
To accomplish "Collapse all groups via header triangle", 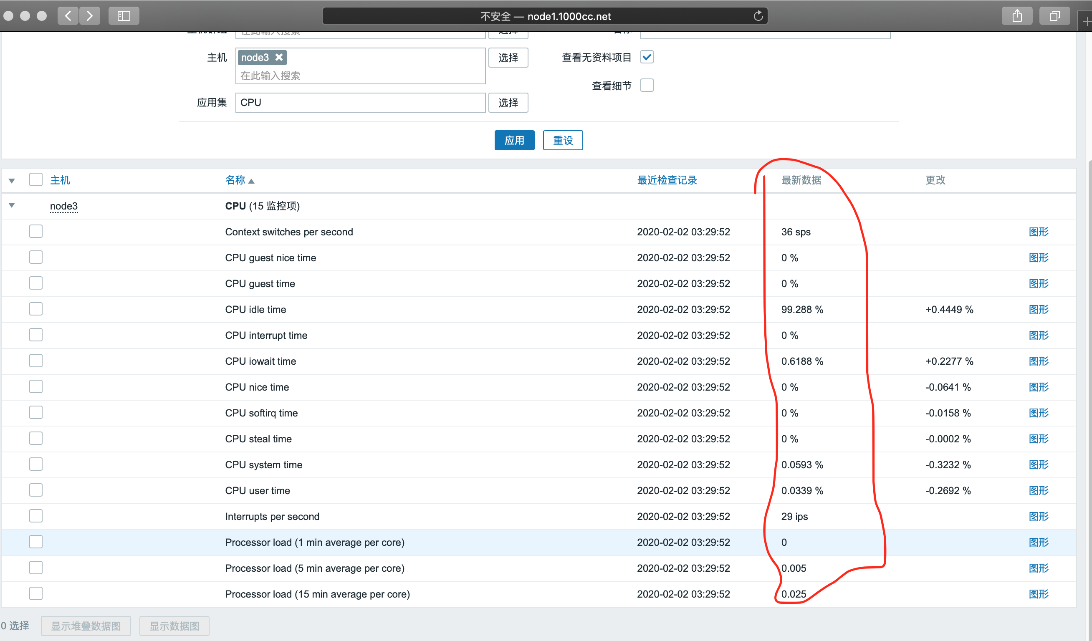I will (12, 181).
